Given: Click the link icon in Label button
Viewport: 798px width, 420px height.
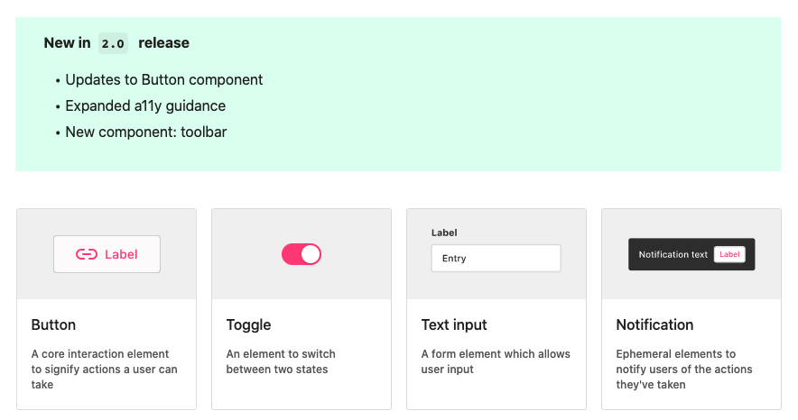Looking at the screenshot, I should point(86,254).
